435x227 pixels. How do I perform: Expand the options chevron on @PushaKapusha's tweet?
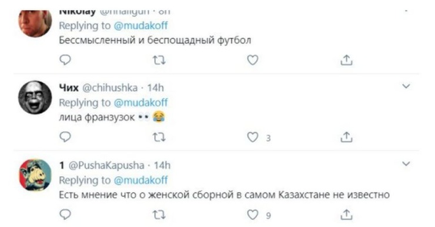click(x=406, y=163)
